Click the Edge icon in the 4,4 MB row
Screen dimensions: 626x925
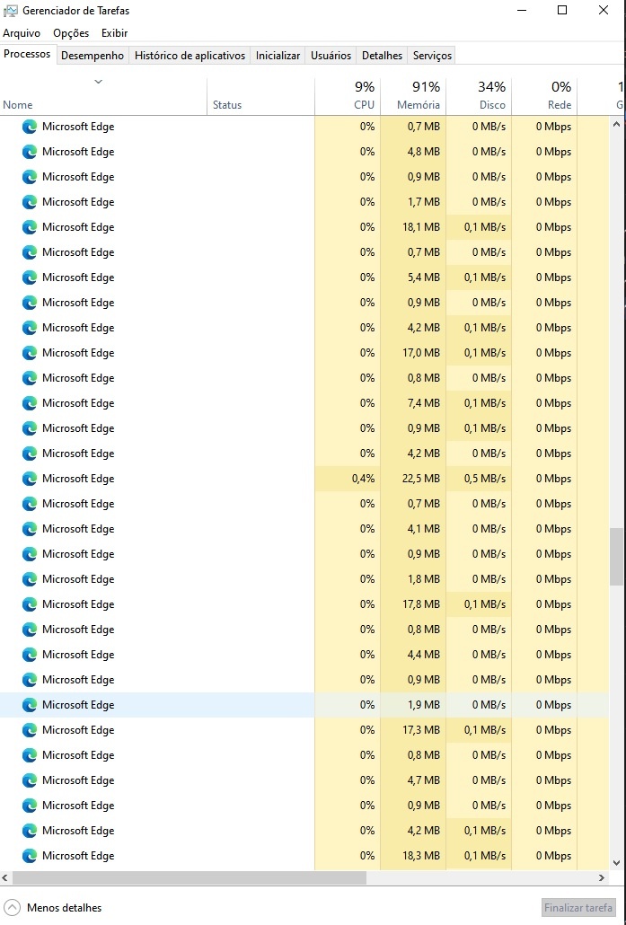(x=30, y=654)
